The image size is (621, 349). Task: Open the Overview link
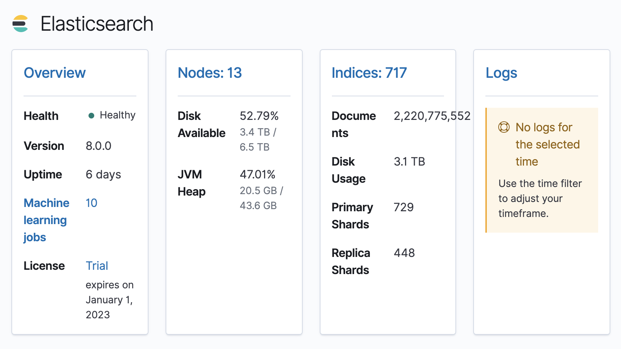[x=55, y=73]
